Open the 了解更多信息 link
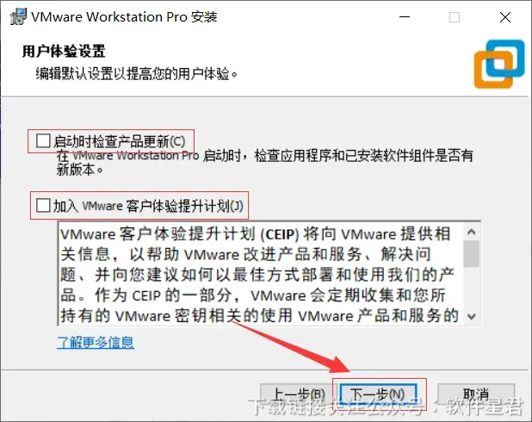 (96, 342)
